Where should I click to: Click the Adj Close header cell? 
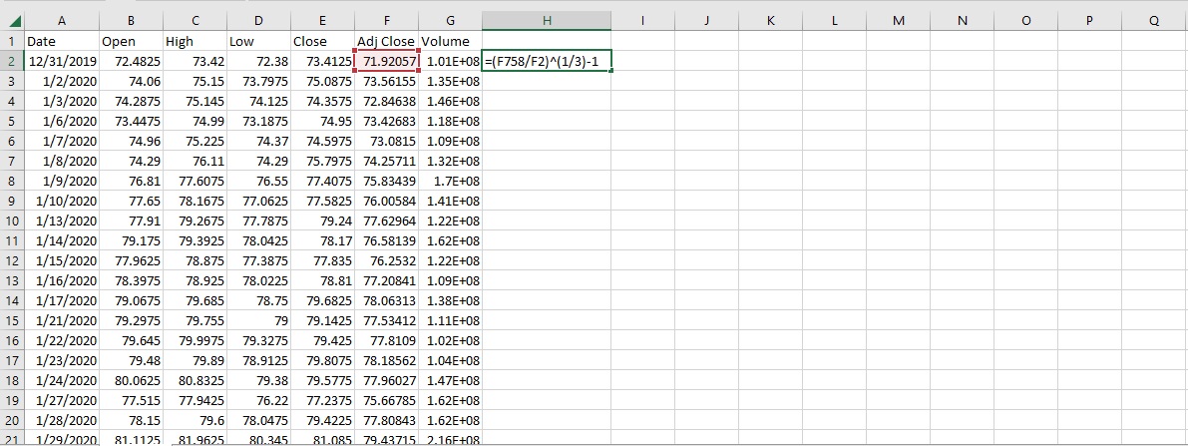pyautogui.click(x=386, y=41)
